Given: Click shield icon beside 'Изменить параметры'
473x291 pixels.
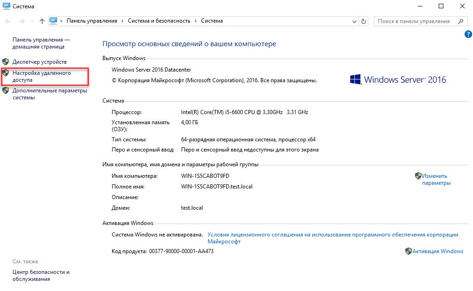Looking at the screenshot, I should 418,176.
